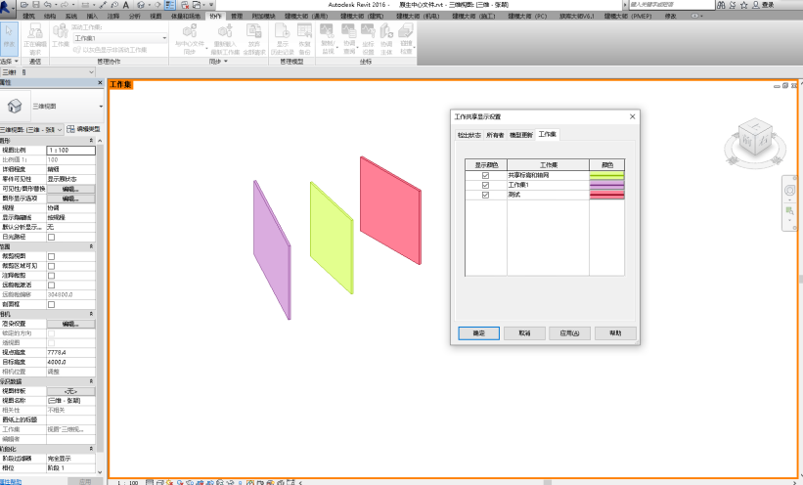Screen dimensions: 803x485
Task: Toggle display color checkbox for 测试 workset
Action: pyautogui.click(x=485, y=195)
